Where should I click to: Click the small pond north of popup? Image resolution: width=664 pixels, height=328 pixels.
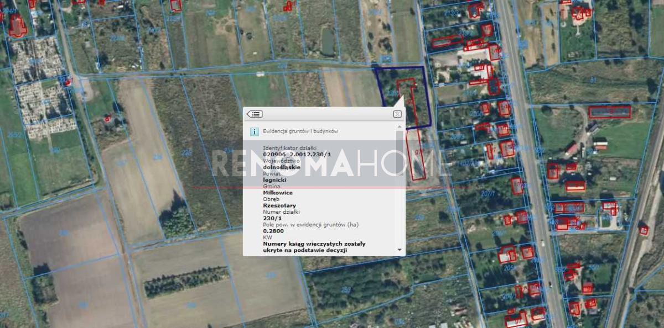tap(328, 41)
